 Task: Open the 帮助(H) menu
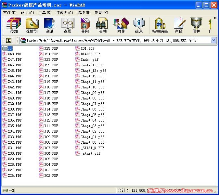click(101, 13)
